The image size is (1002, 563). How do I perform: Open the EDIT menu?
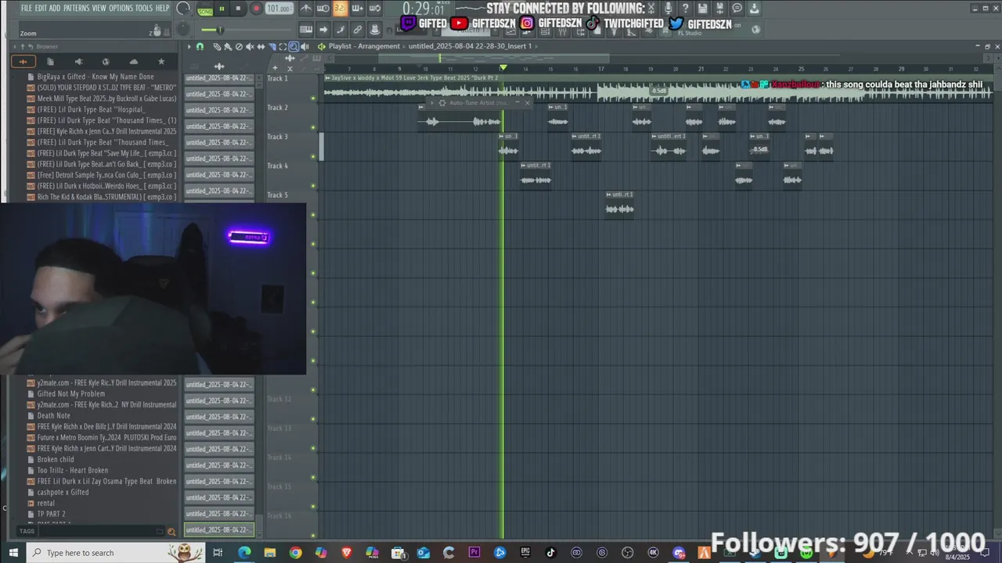coord(41,8)
